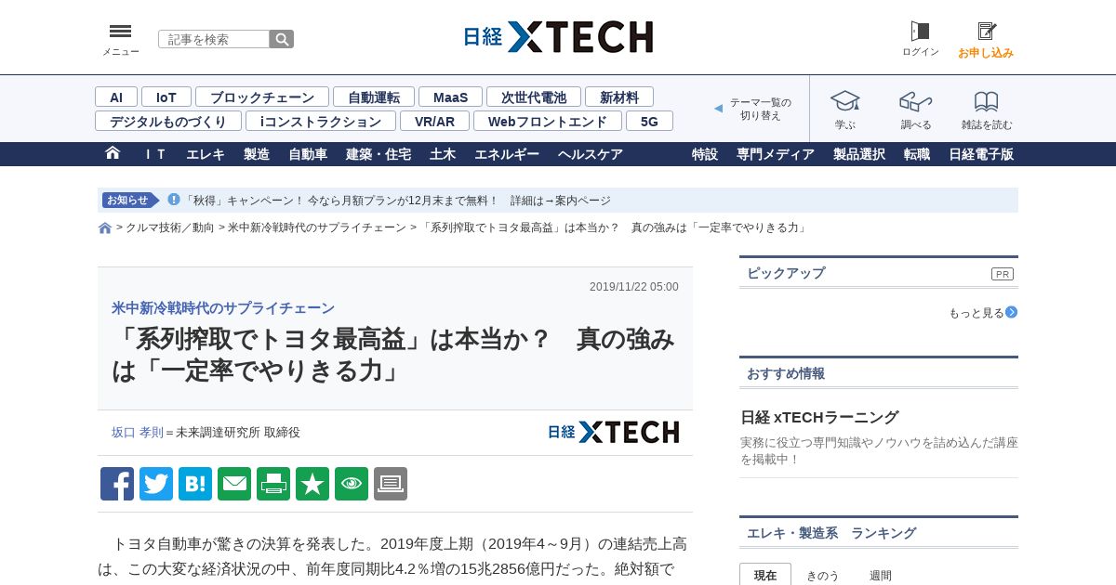
Task: Open the 専門メディア navigation item
Action: click(776, 154)
